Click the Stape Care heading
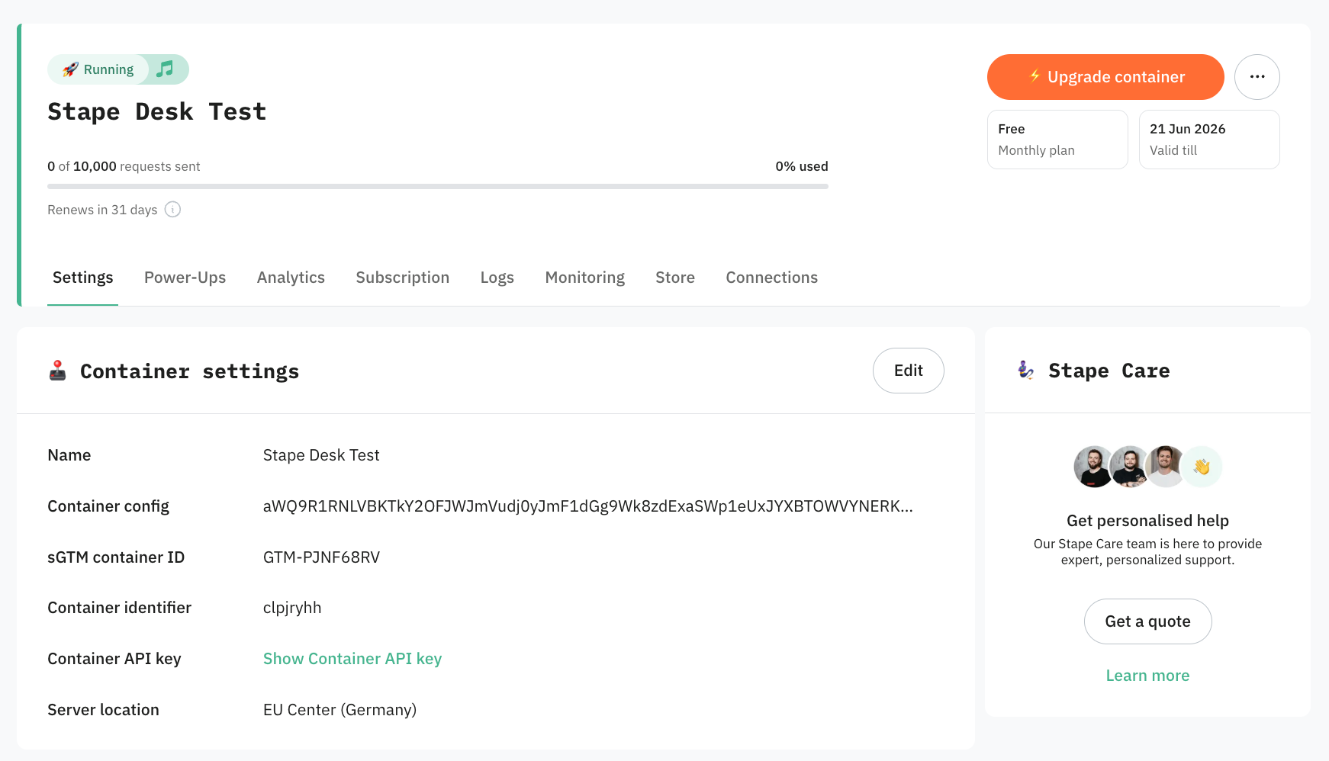1329x761 pixels. pyautogui.click(x=1109, y=371)
